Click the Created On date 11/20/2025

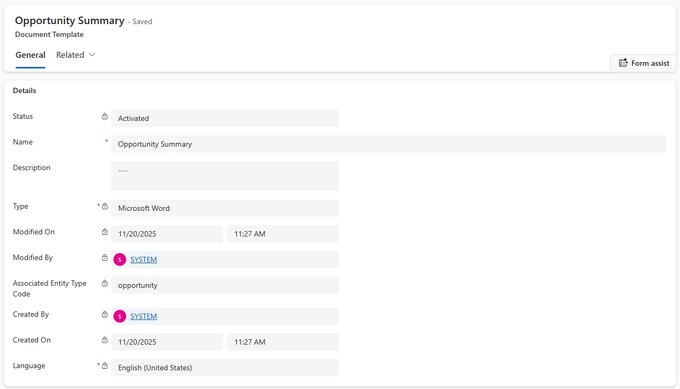167,342
